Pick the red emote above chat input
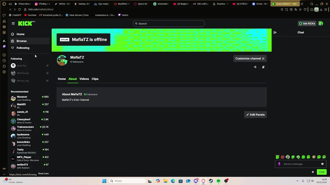330x185 pixels. [x=283, y=157]
